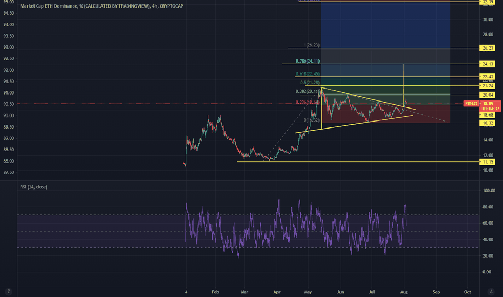This screenshot has height=297, width=503.
Task: Select the 20.04 yellow price label
Action: [487, 94]
